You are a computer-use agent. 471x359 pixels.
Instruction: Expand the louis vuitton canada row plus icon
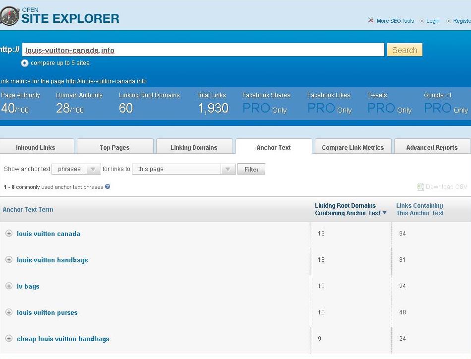coord(9,234)
